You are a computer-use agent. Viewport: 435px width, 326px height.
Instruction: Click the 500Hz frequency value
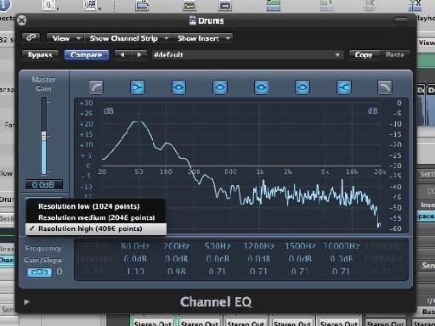[x=217, y=246]
